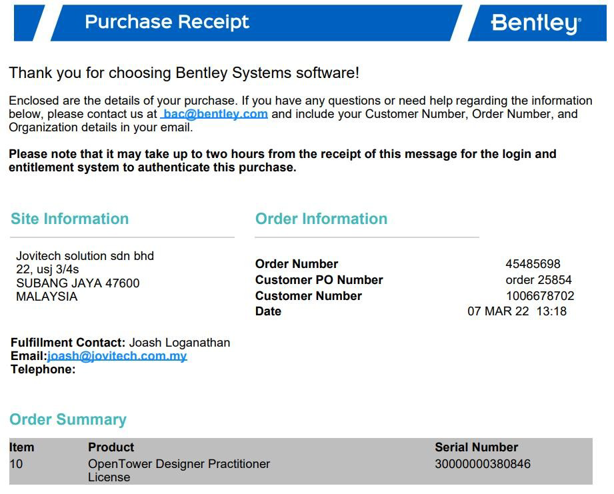This screenshot has width=614, height=494.
Task: Click the Serial Number column header
Action: click(476, 447)
